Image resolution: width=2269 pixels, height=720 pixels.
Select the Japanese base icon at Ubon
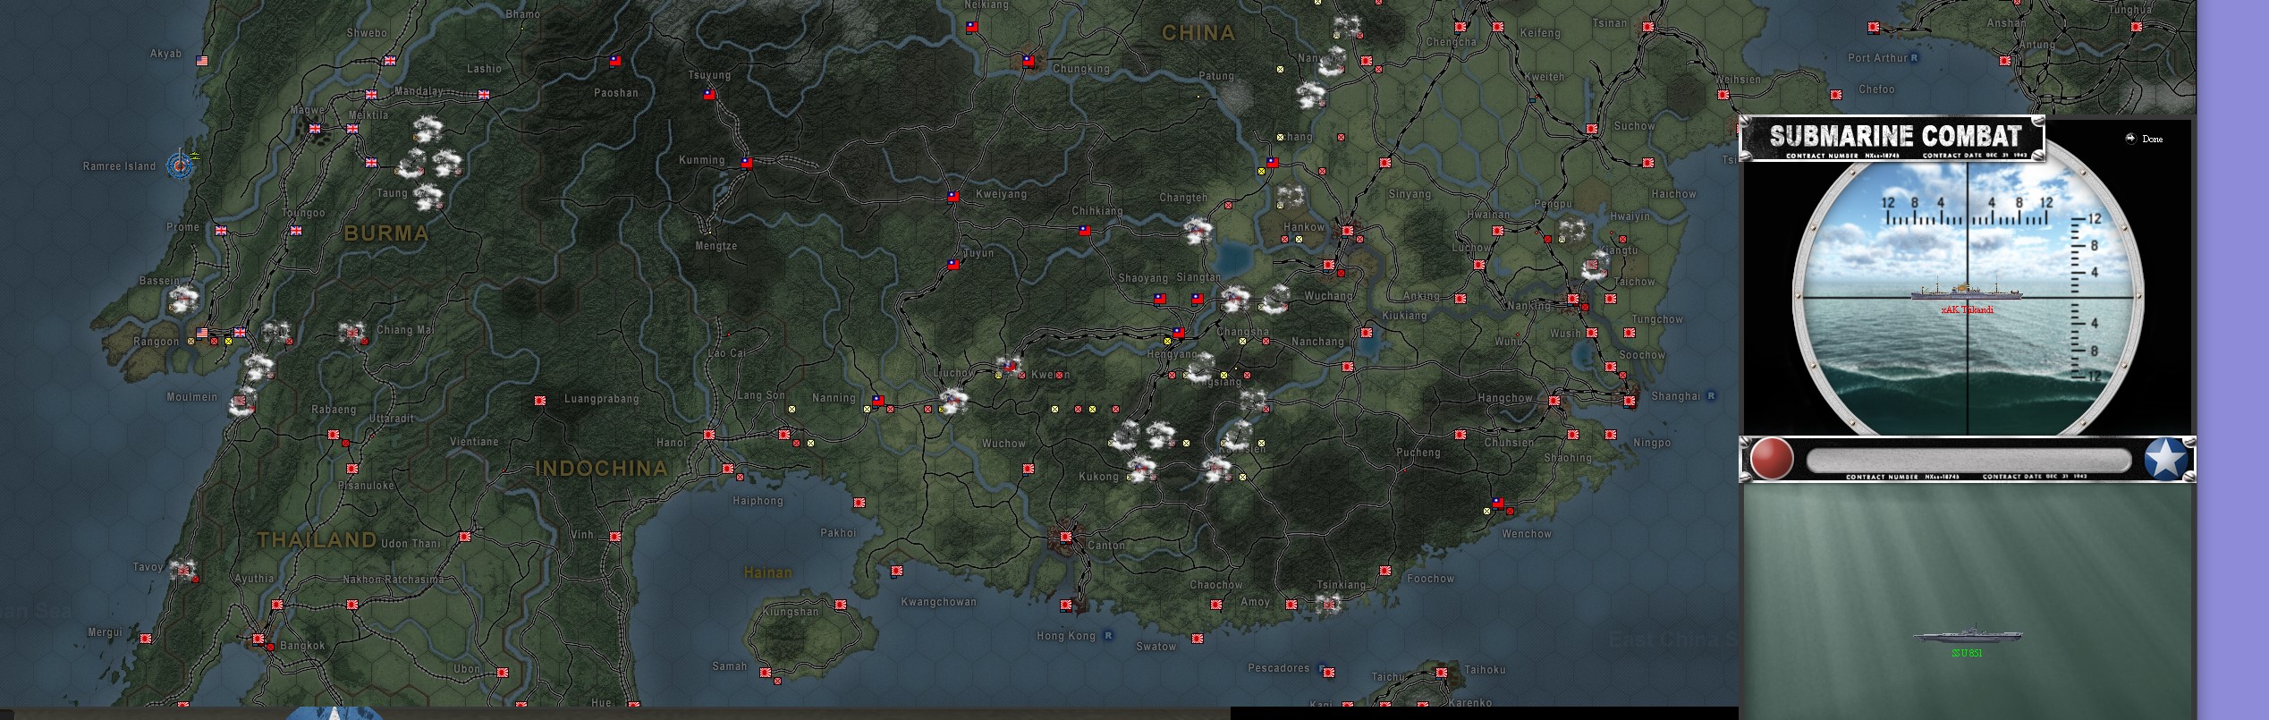(x=503, y=673)
